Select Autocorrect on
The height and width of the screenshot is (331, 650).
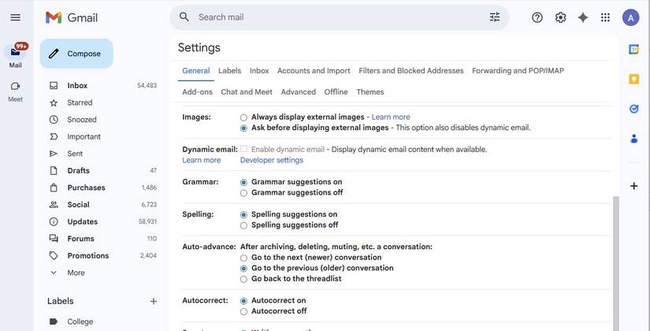[x=243, y=301]
